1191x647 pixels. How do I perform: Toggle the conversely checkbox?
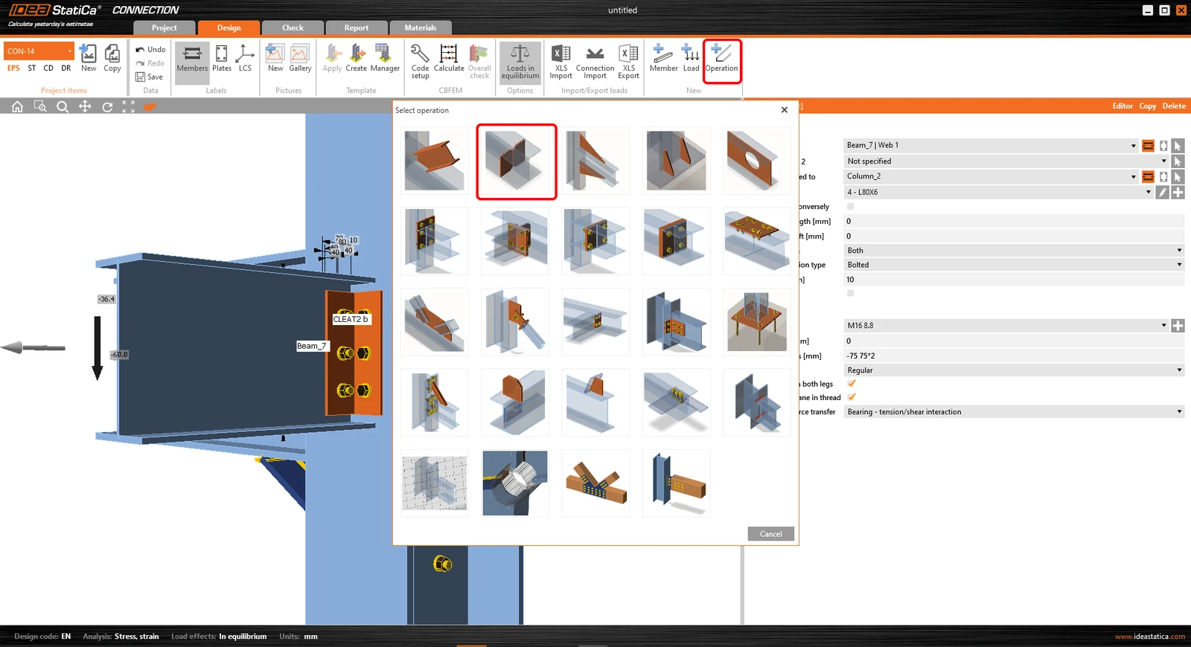pyautogui.click(x=851, y=207)
